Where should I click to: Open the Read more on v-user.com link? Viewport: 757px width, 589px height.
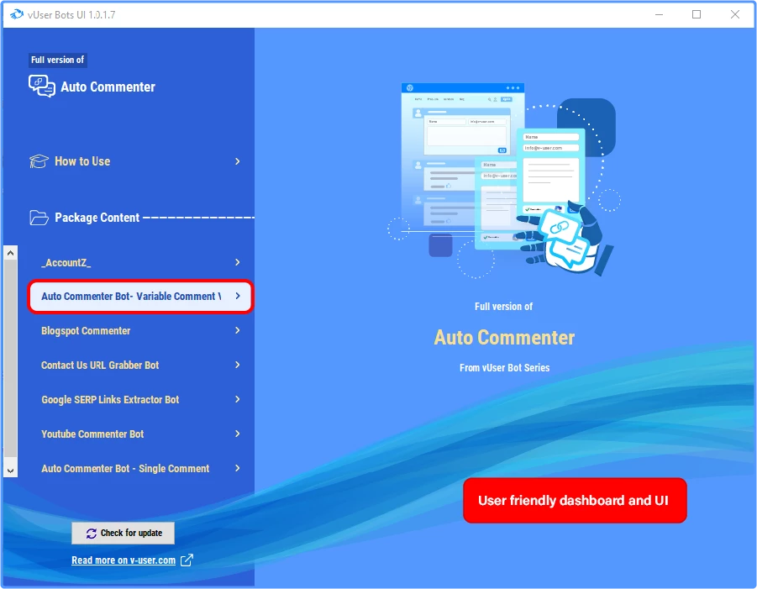click(124, 560)
